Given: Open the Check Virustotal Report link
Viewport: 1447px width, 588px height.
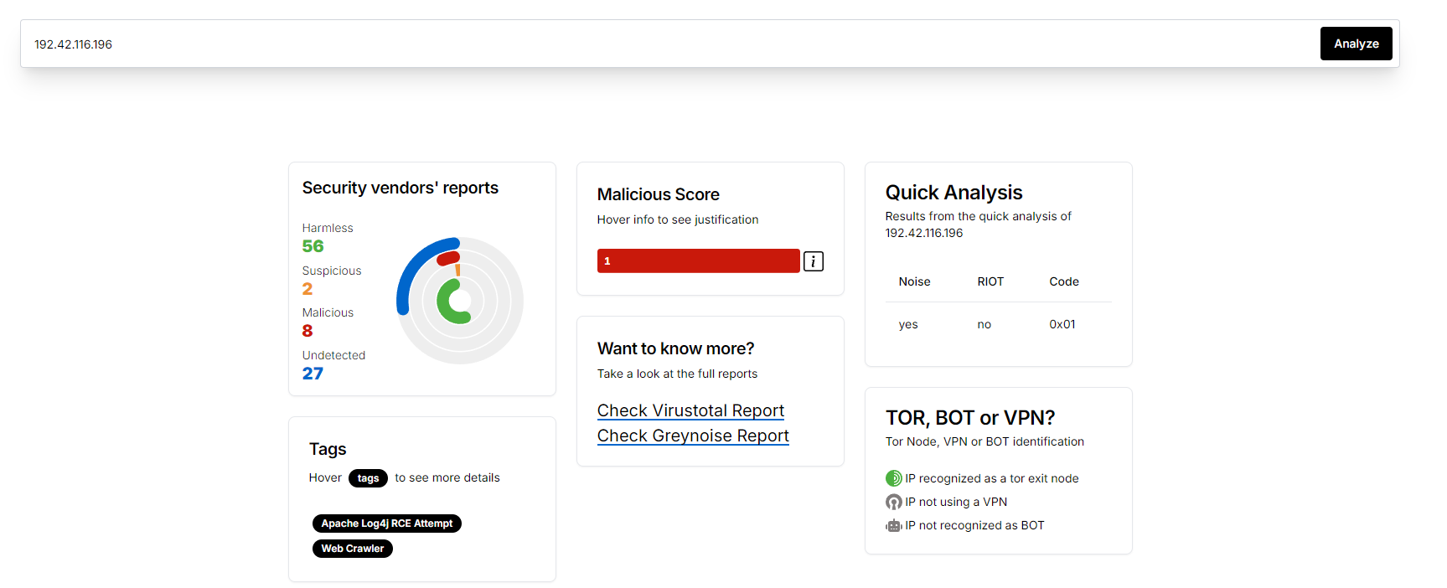Looking at the screenshot, I should coord(690,410).
